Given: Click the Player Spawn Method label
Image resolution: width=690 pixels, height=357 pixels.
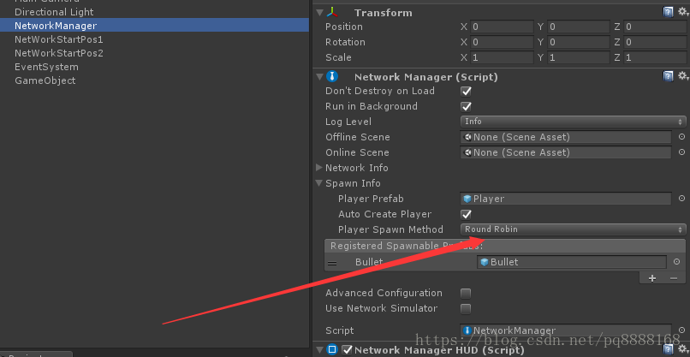Looking at the screenshot, I should pos(390,229).
